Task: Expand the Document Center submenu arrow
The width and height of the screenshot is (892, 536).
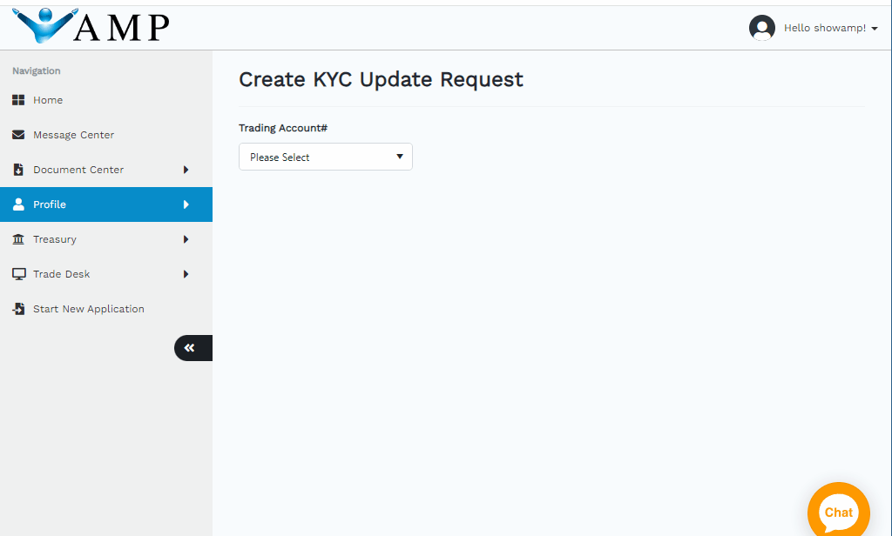Action: pyautogui.click(x=186, y=170)
